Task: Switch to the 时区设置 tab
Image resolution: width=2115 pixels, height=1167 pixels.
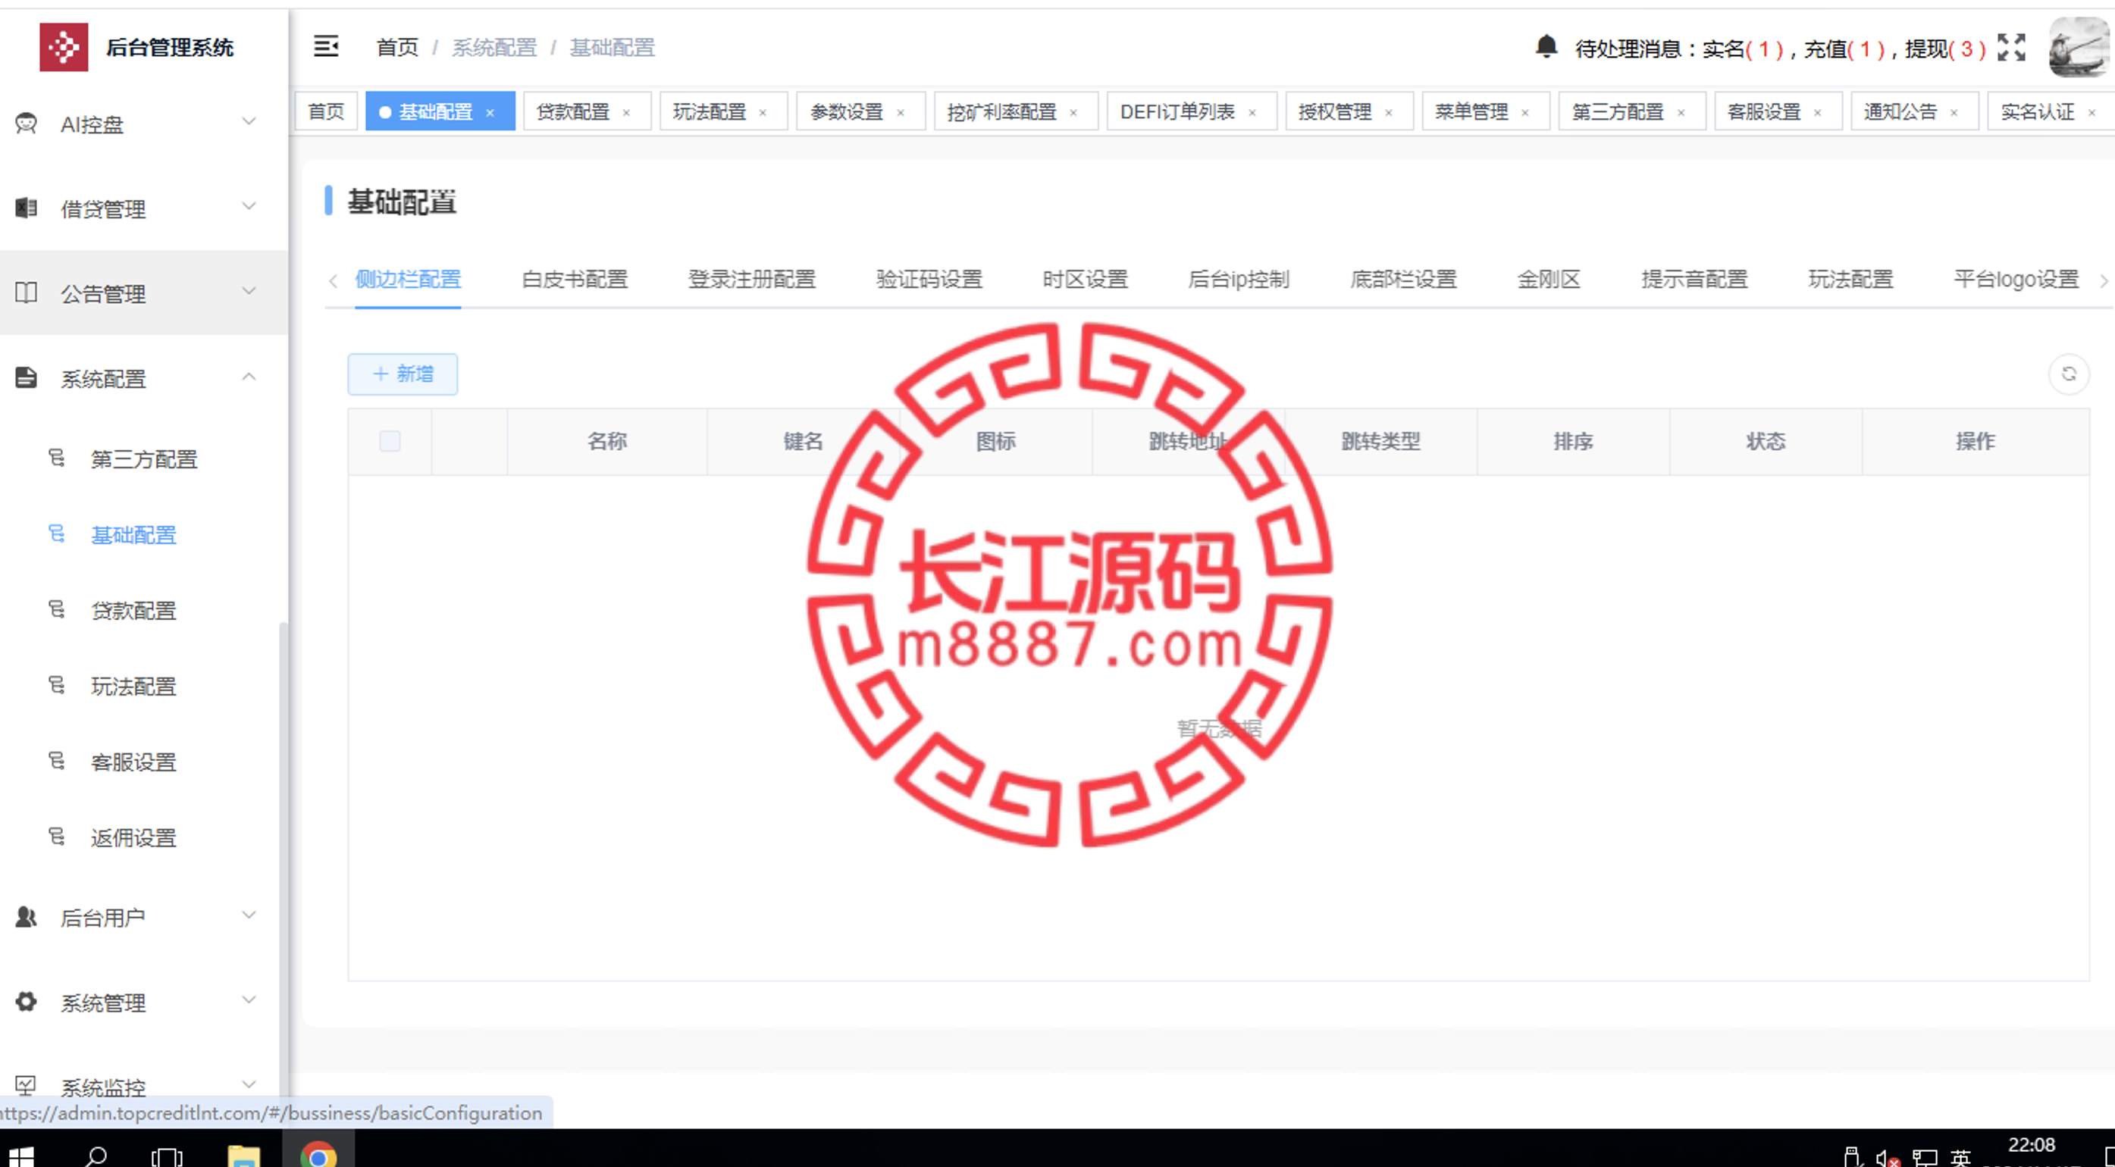Action: [x=1085, y=279]
